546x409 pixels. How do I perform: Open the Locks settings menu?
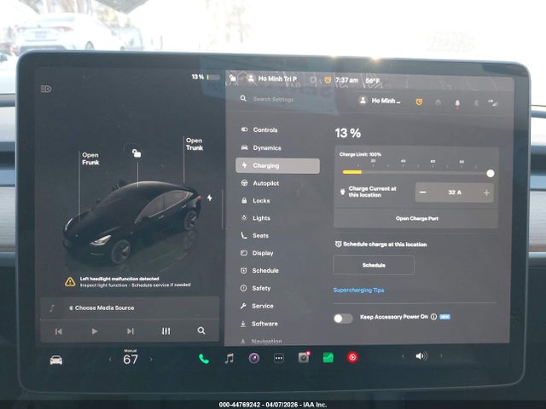point(256,201)
